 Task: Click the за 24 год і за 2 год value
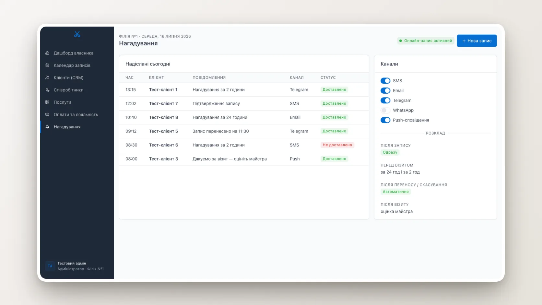coord(400,172)
